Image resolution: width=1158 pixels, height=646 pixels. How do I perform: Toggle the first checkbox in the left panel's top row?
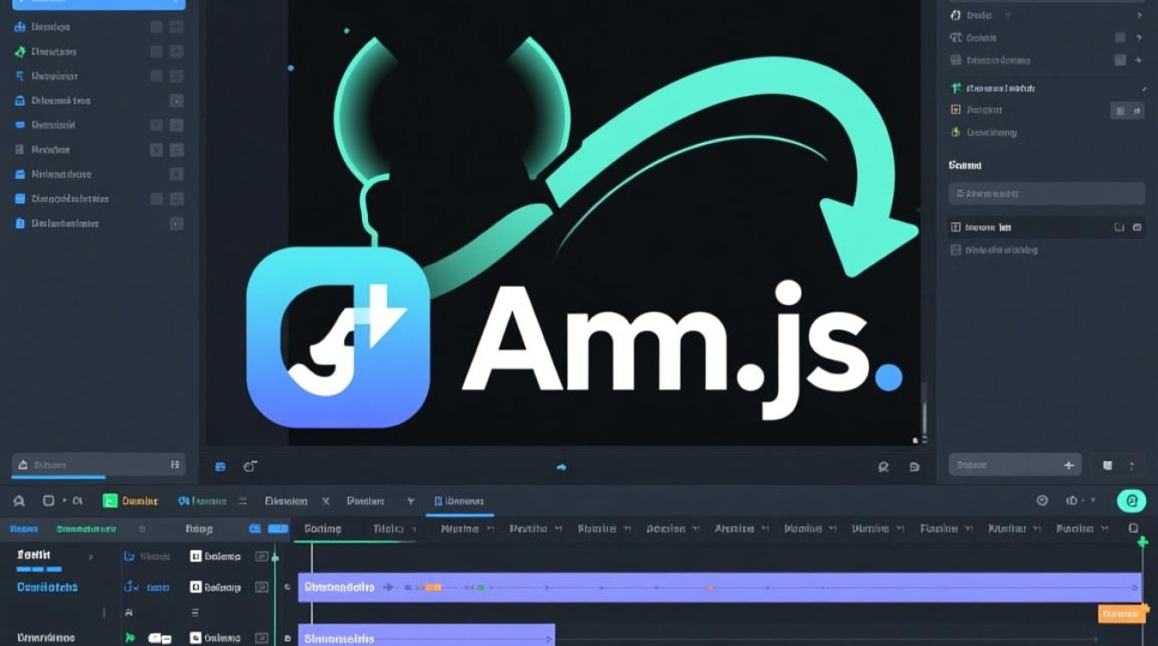coord(156,27)
